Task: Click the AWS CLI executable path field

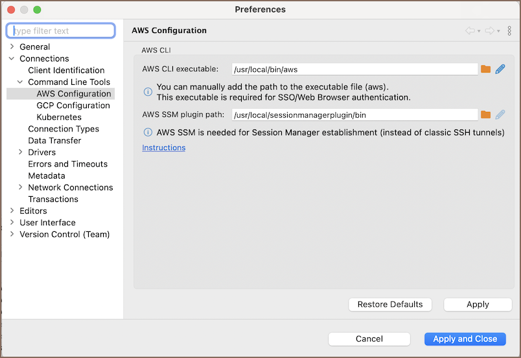Action: (354, 69)
